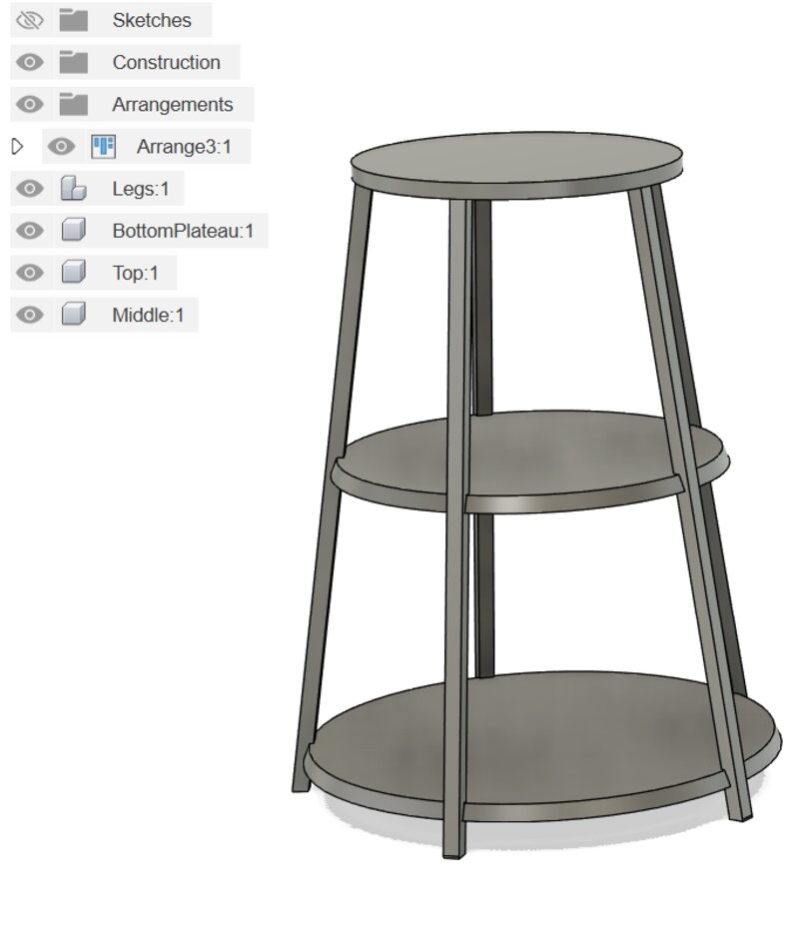799x950 pixels.
Task: Hide the Top:1 component
Action: click(30, 273)
